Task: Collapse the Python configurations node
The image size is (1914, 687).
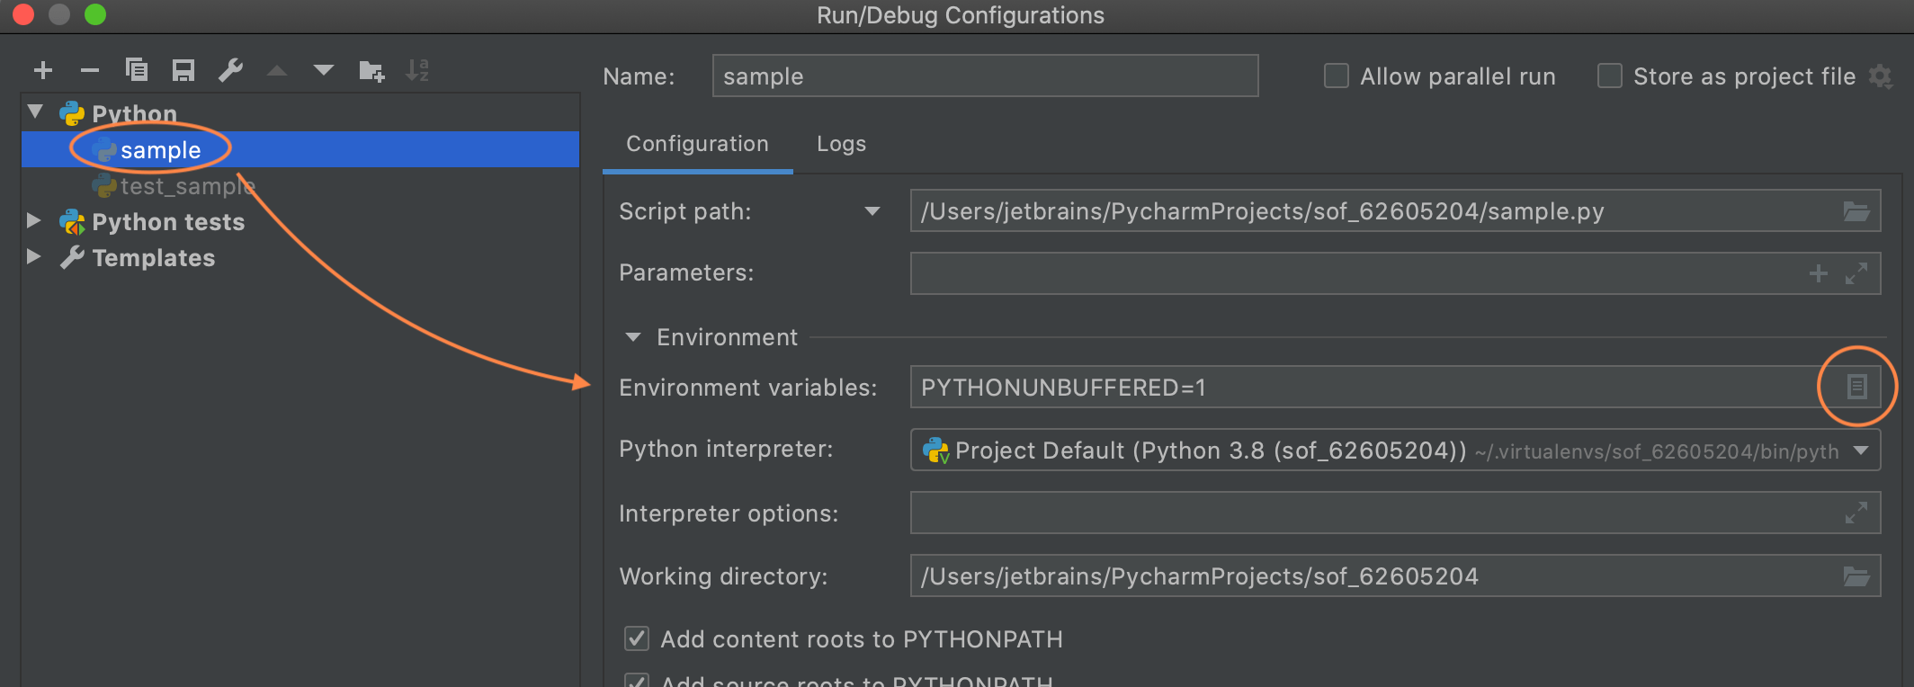Action: 35,112
